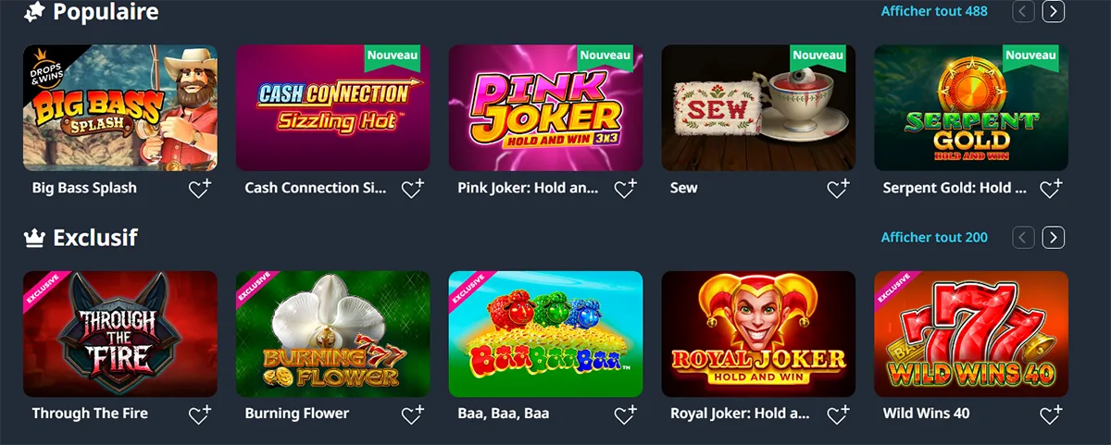This screenshot has height=445, width=1111.
Task: Favorite the Burning Flower game
Action: click(x=413, y=414)
